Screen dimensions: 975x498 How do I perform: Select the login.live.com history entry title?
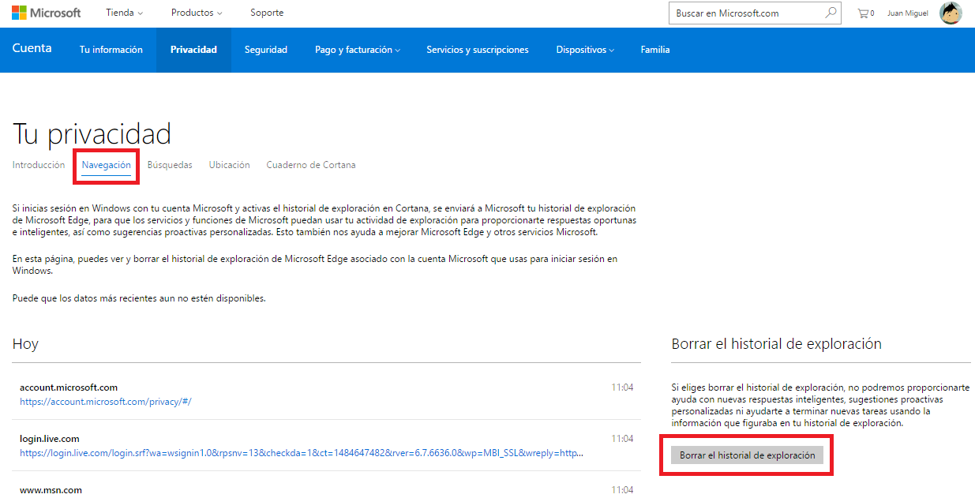point(50,439)
